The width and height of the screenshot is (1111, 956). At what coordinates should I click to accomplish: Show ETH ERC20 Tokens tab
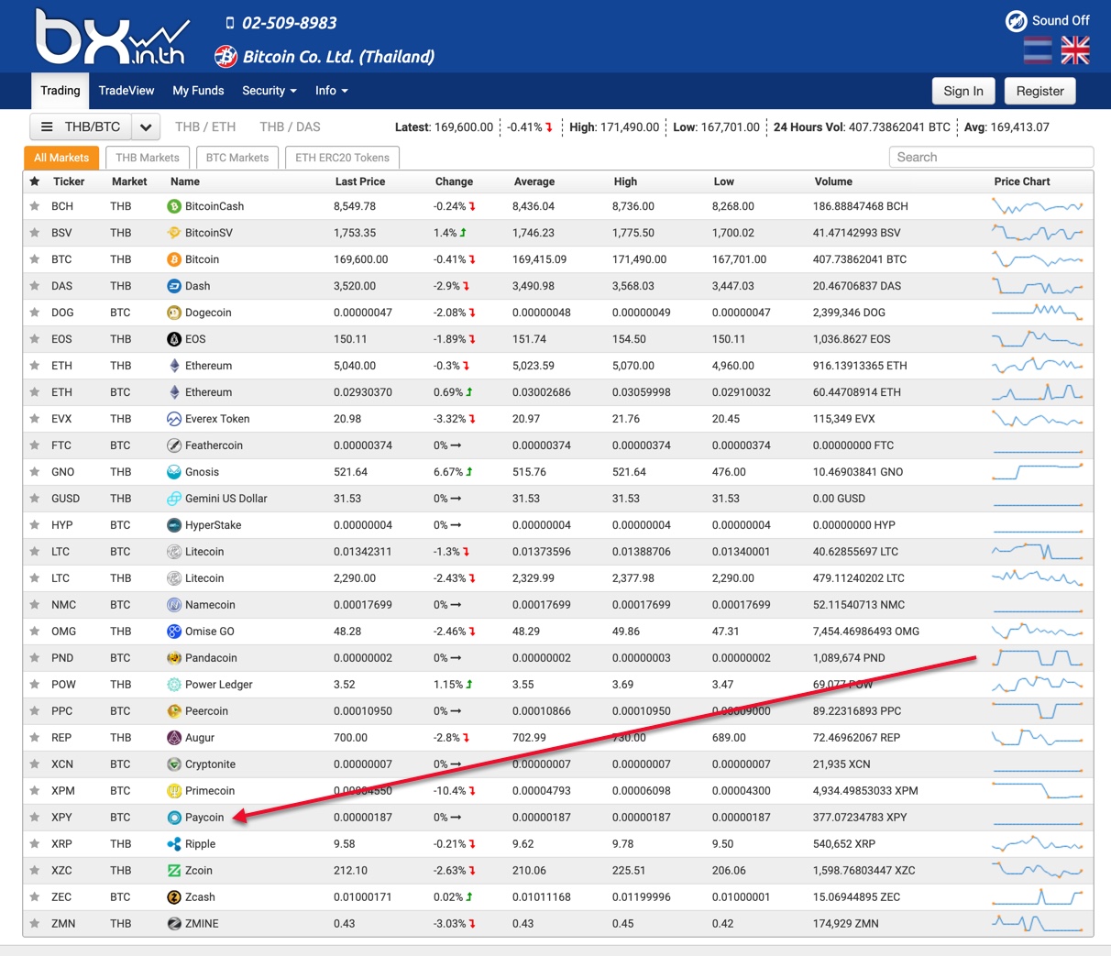click(343, 158)
